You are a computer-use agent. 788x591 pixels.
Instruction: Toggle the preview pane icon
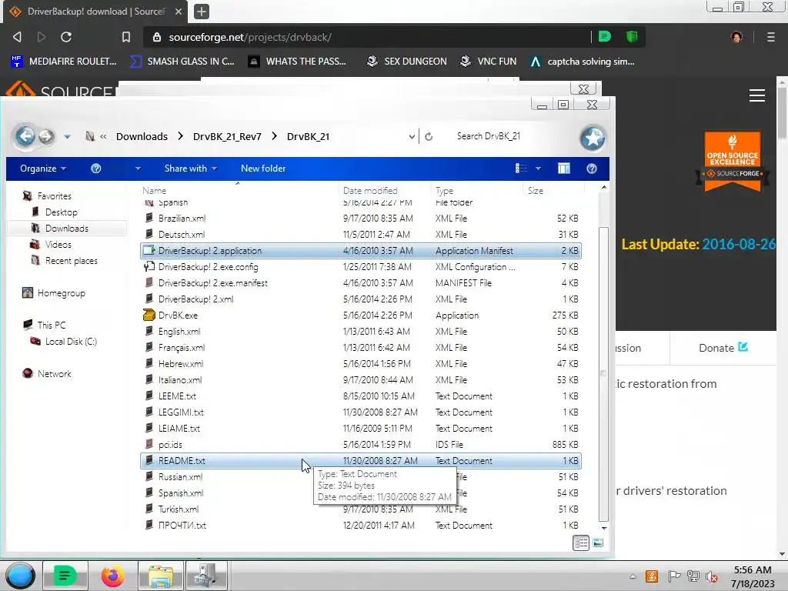[x=564, y=169]
